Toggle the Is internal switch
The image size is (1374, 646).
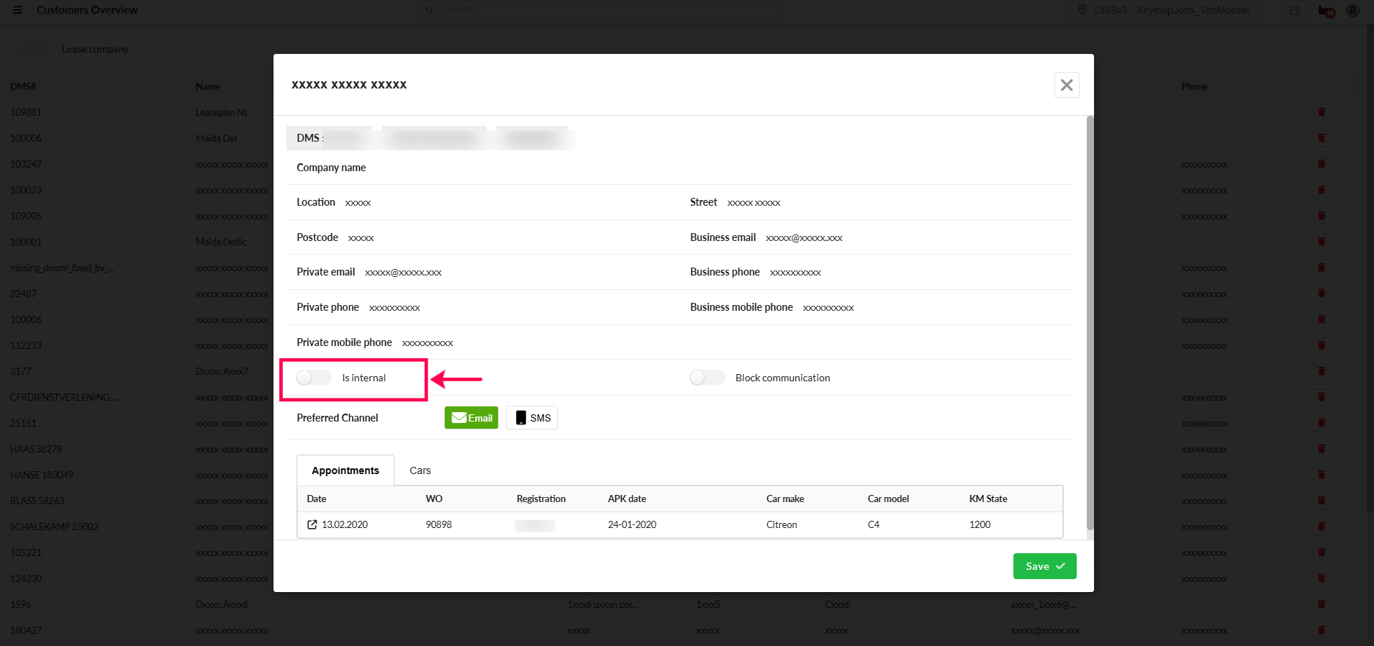(x=314, y=378)
